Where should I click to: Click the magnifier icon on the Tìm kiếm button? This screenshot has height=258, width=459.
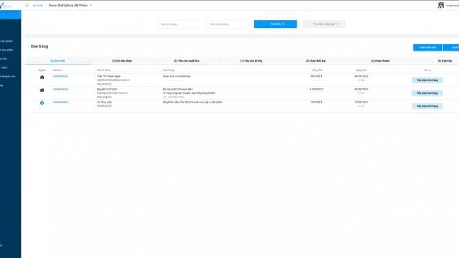coord(284,24)
